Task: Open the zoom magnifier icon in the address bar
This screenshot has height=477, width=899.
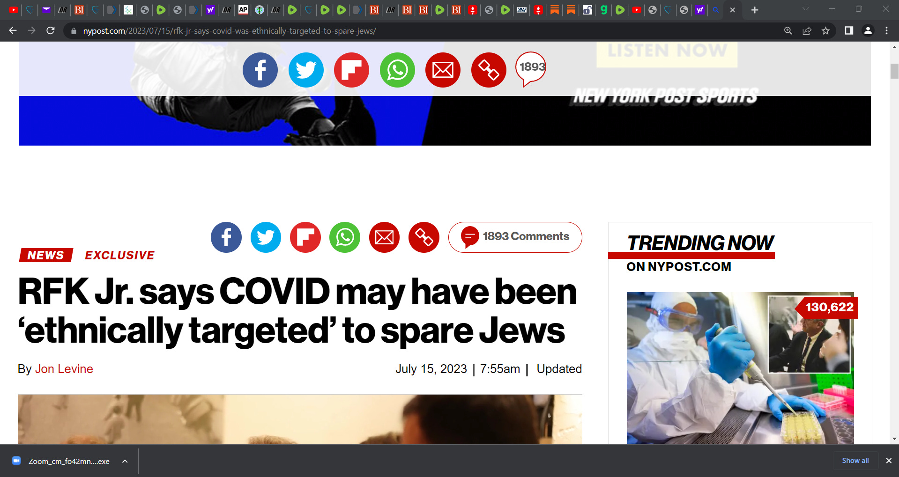Action: coord(788,30)
